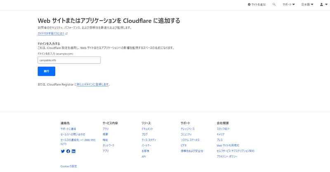Open the 概要 footer link
This screenshot has height=172, width=330.
pos(105,134)
